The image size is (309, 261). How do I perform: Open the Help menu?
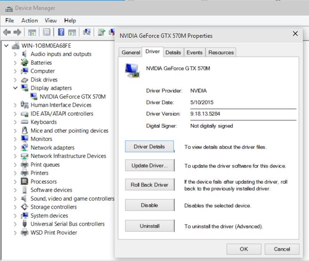(x=70, y=21)
